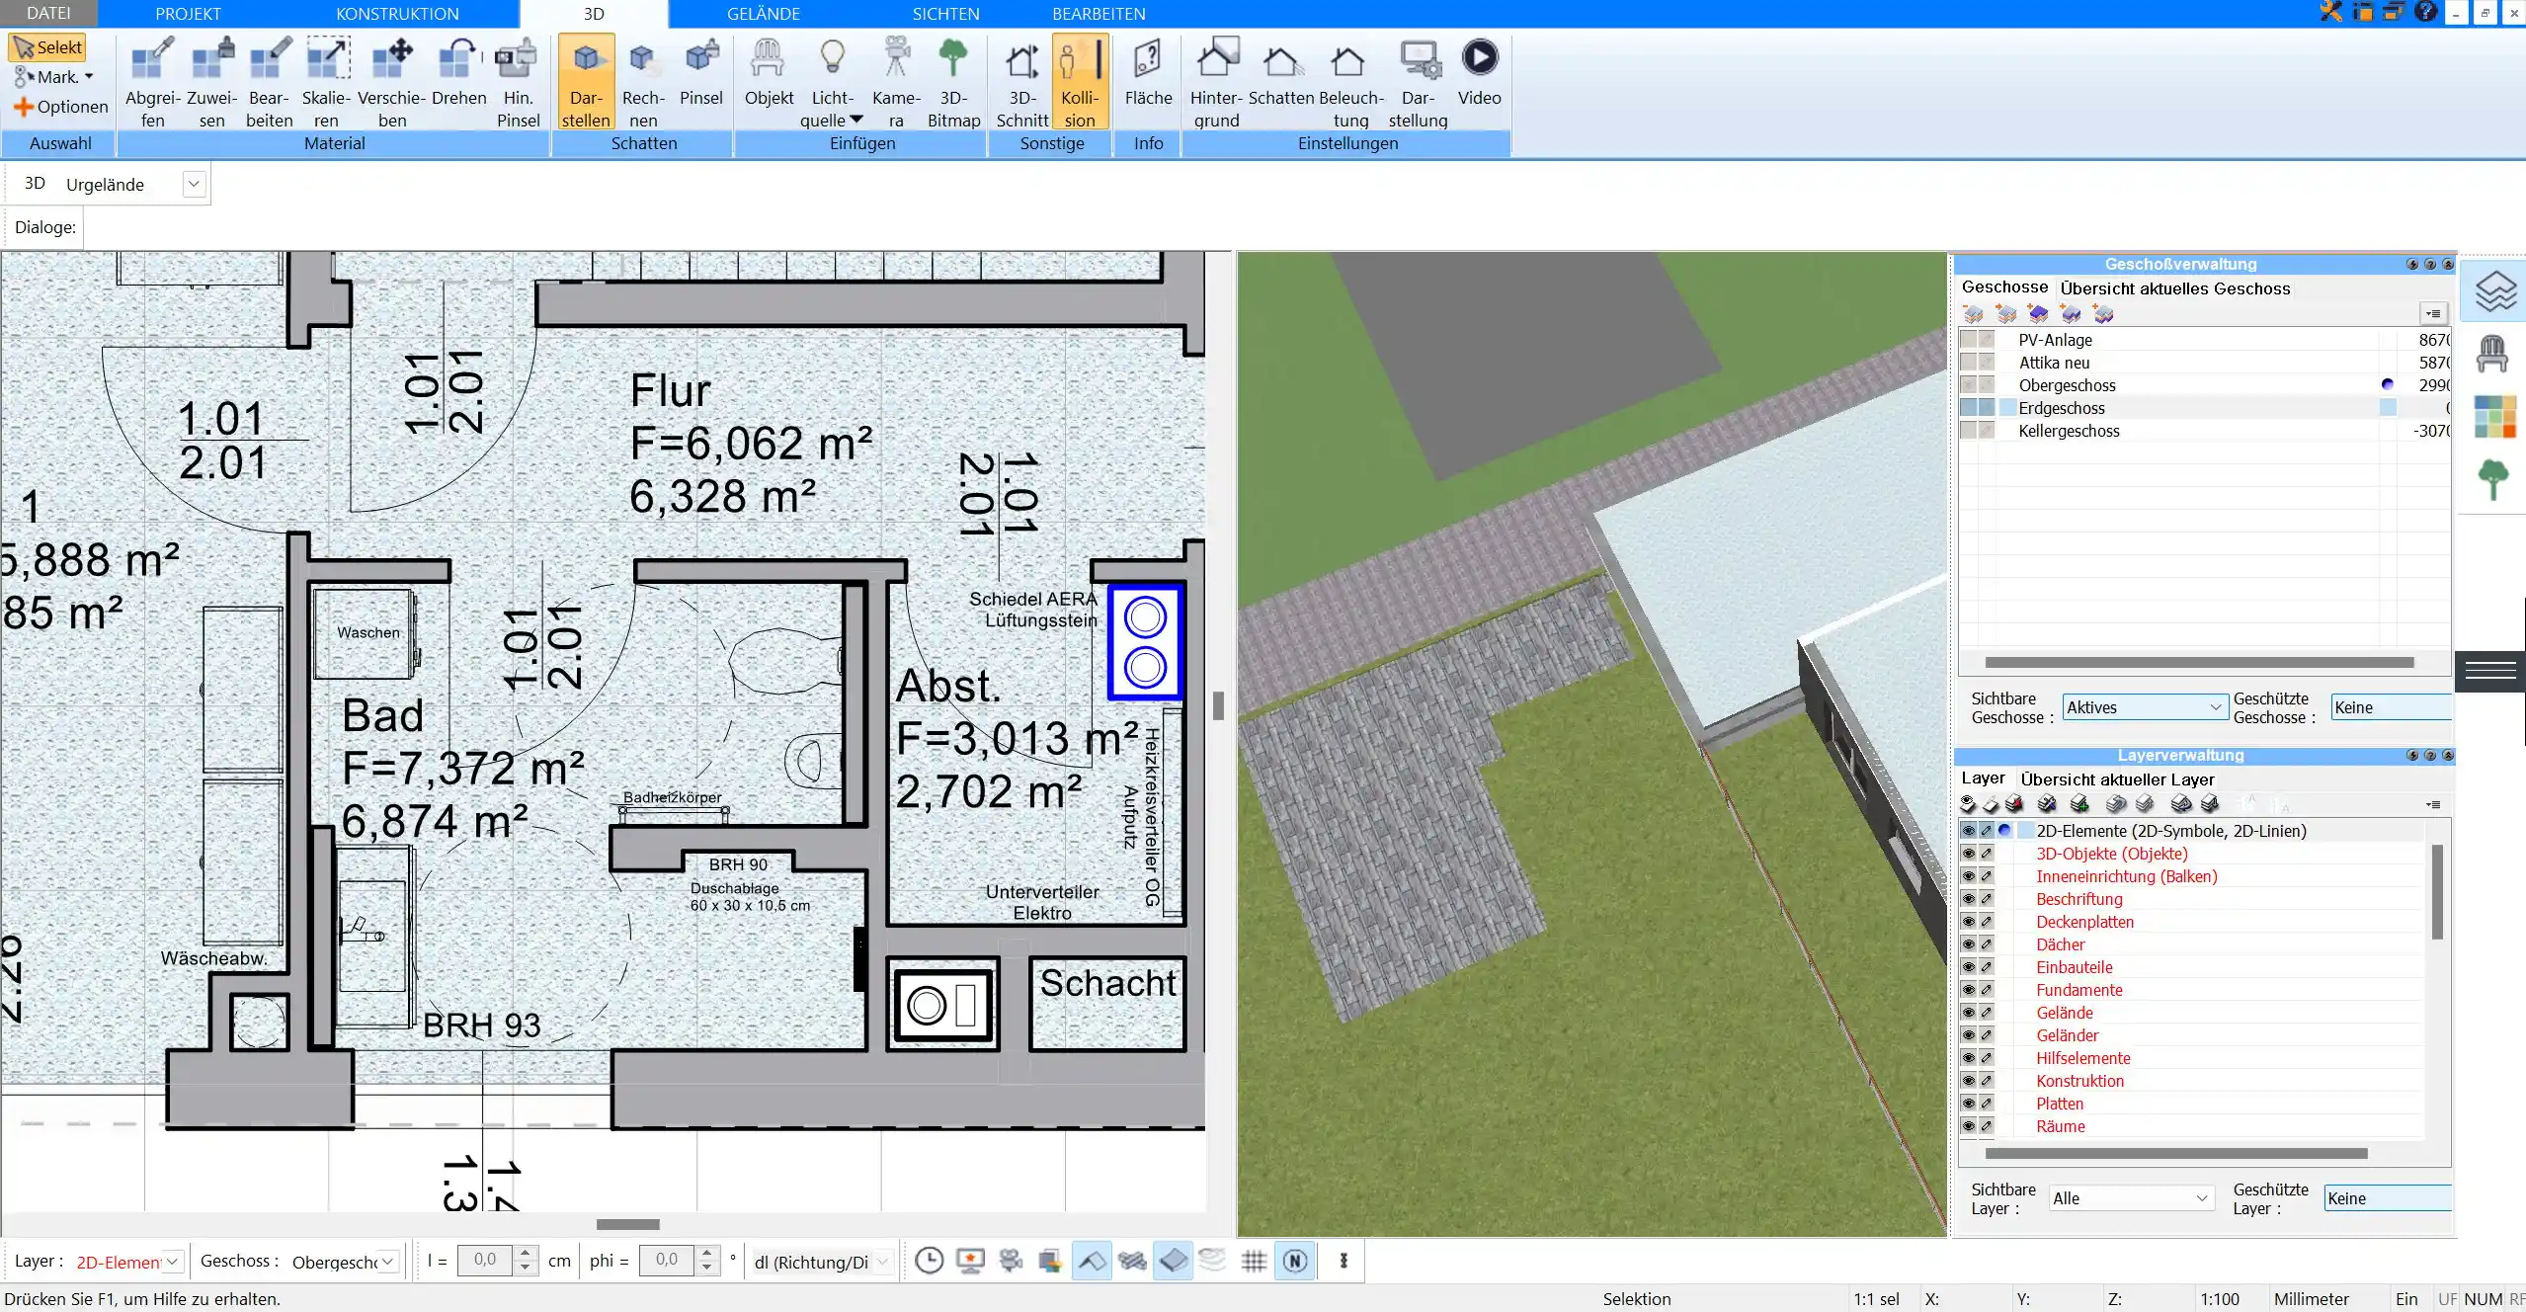The image size is (2526, 1312).
Task: Open the layers stack sidebar icon
Action: (2493, 291)
